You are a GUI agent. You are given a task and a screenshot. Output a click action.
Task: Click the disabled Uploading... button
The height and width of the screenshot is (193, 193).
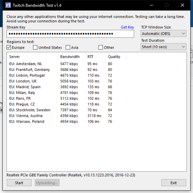coord(47,183)
